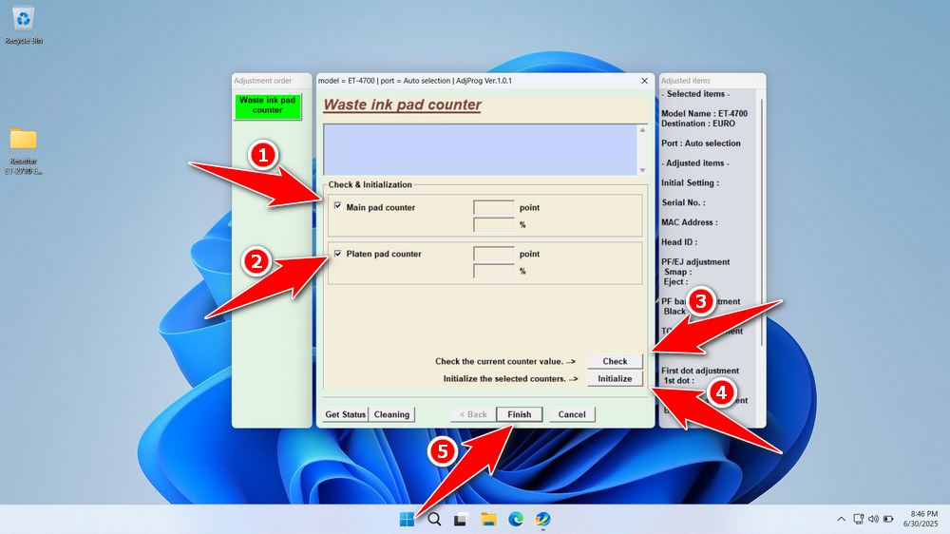Click 'Initial Setting :' text

tap(690, 183)
